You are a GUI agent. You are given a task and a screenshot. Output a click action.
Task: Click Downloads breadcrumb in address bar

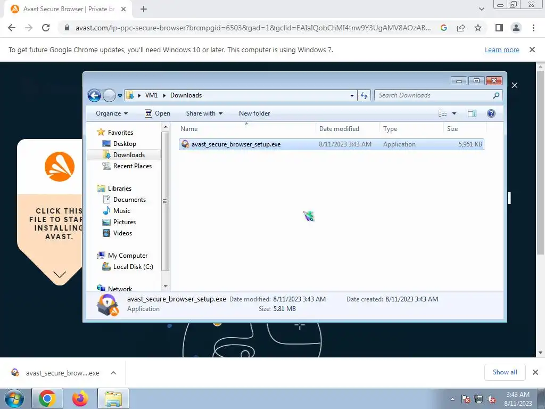pos(186,95)
